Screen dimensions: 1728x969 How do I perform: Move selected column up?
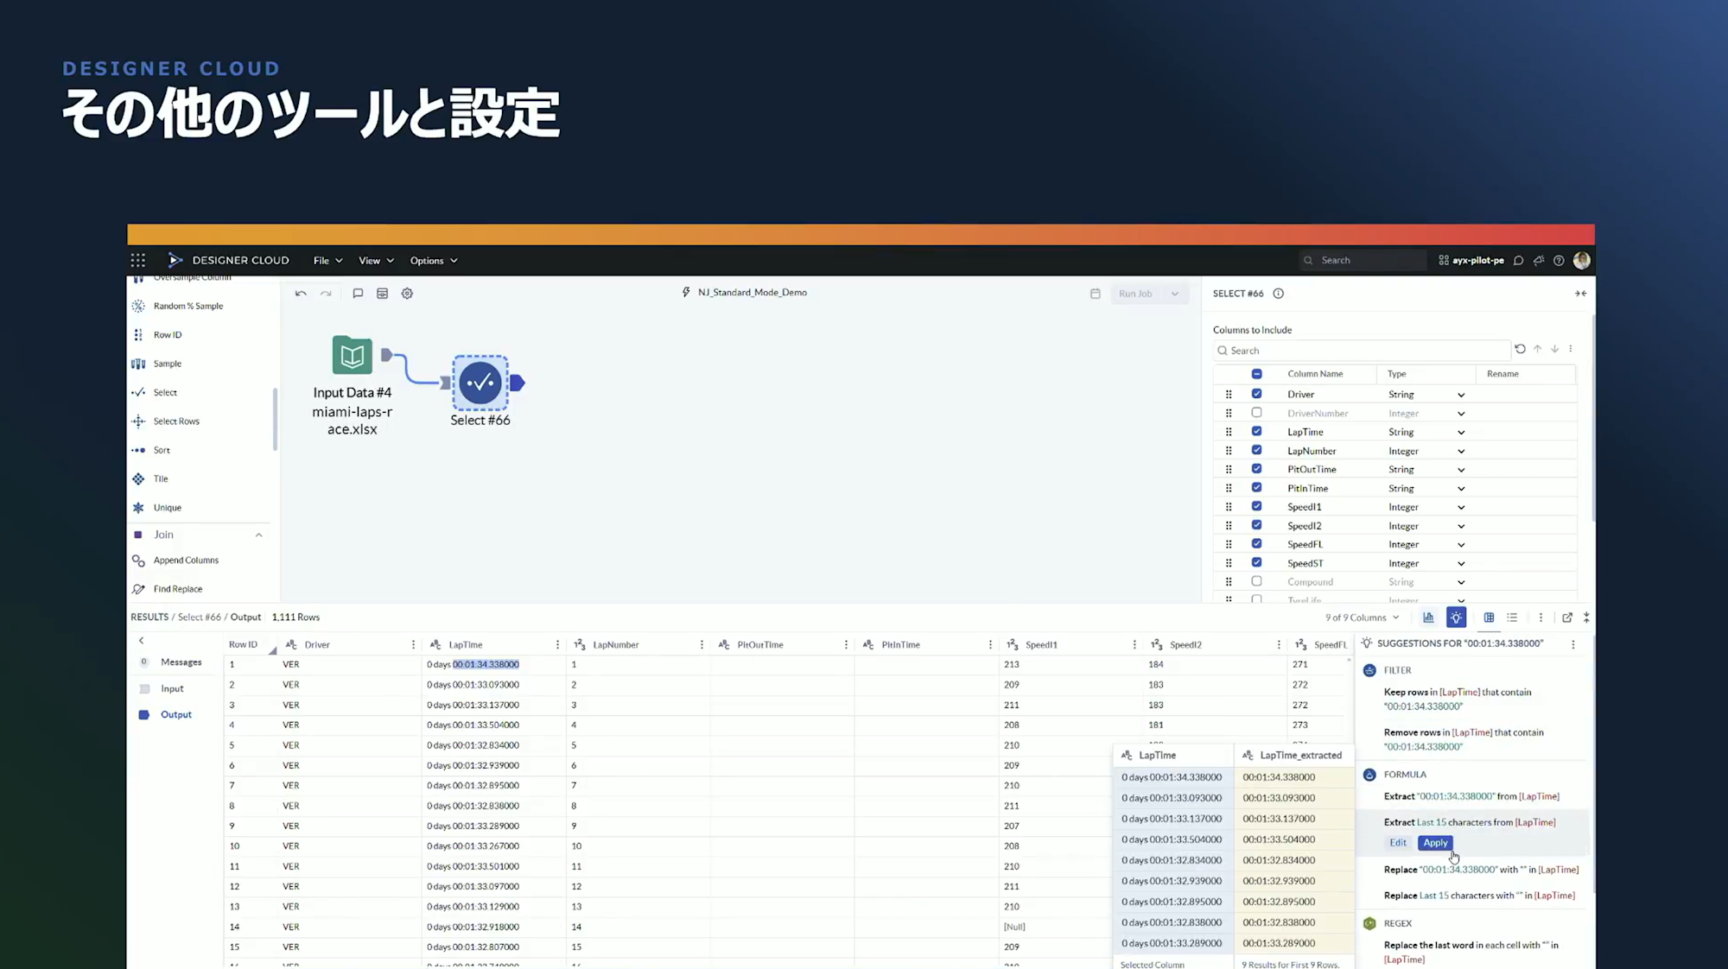coord(1537,349)
